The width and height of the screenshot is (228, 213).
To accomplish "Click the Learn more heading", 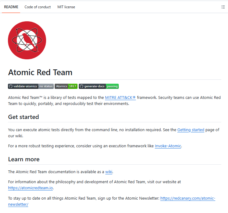I will pos(24,159).
